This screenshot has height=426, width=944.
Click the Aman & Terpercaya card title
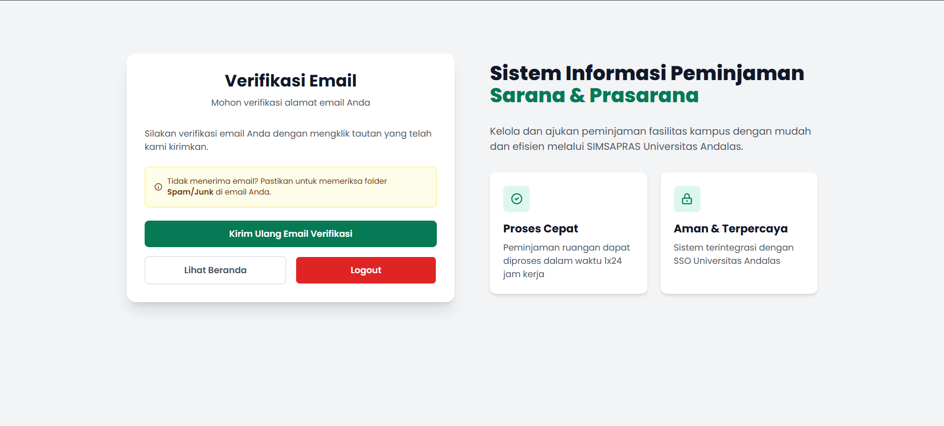[x=731, y=228]
